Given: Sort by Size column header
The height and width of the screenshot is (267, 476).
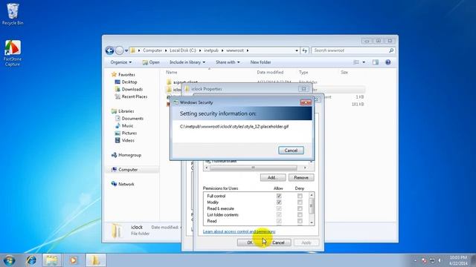Looking at the screenshot, I should click(344, 73).
